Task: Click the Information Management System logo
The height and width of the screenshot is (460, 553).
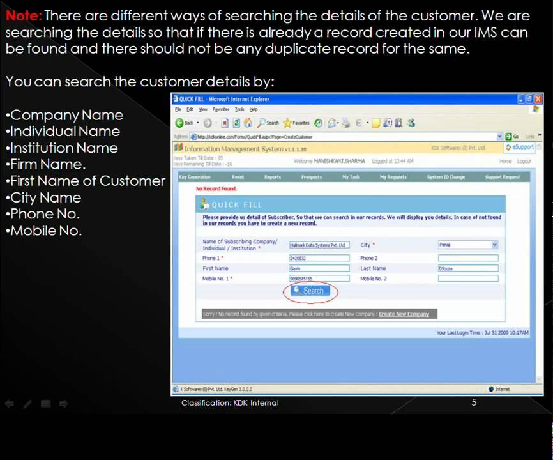Action: coord(178,148)
